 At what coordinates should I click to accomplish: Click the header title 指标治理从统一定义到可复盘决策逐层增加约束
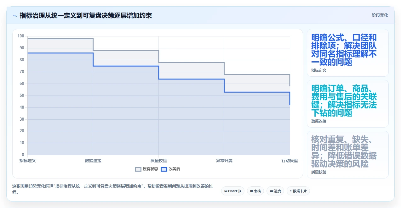86,15
